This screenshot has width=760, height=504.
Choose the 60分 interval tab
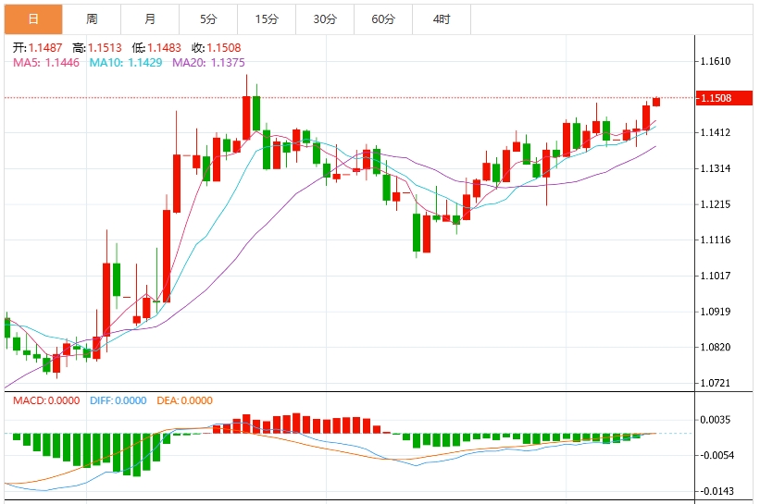[382, 18]
